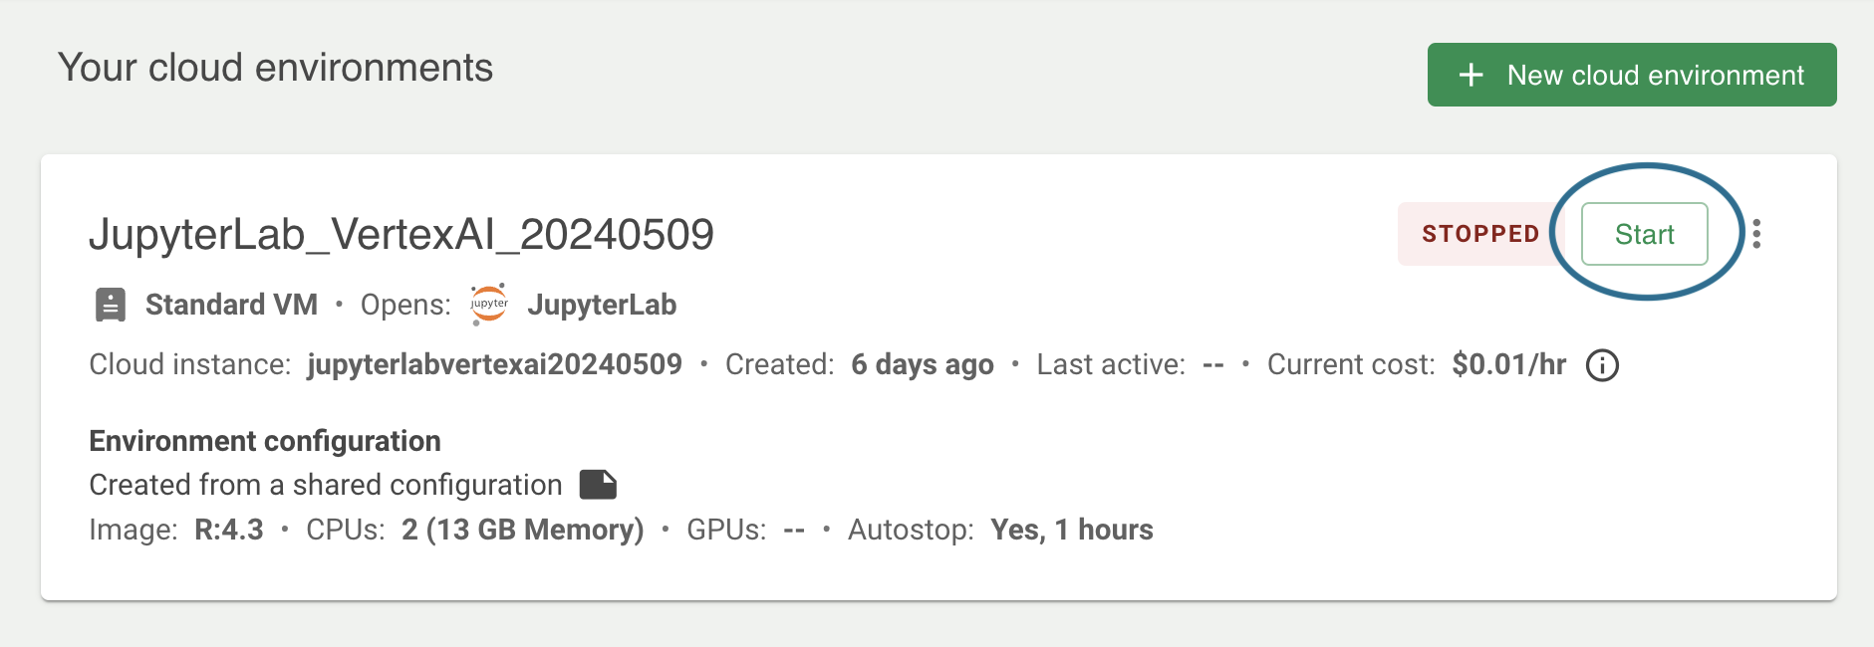Click the Autostop Yes, 1 hours value
This screenshot has height=647, width=1874.
click(1072, 530)
